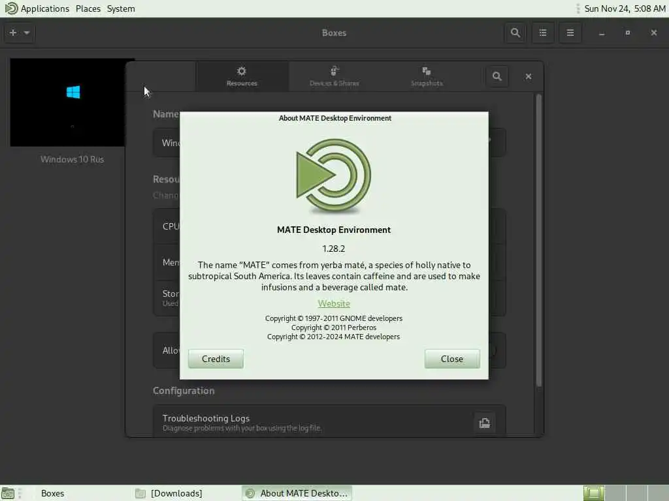
Task: Click Copyright 2012-2024 MATE developers line
Action: pyautogui.click(x=334, y=337)
